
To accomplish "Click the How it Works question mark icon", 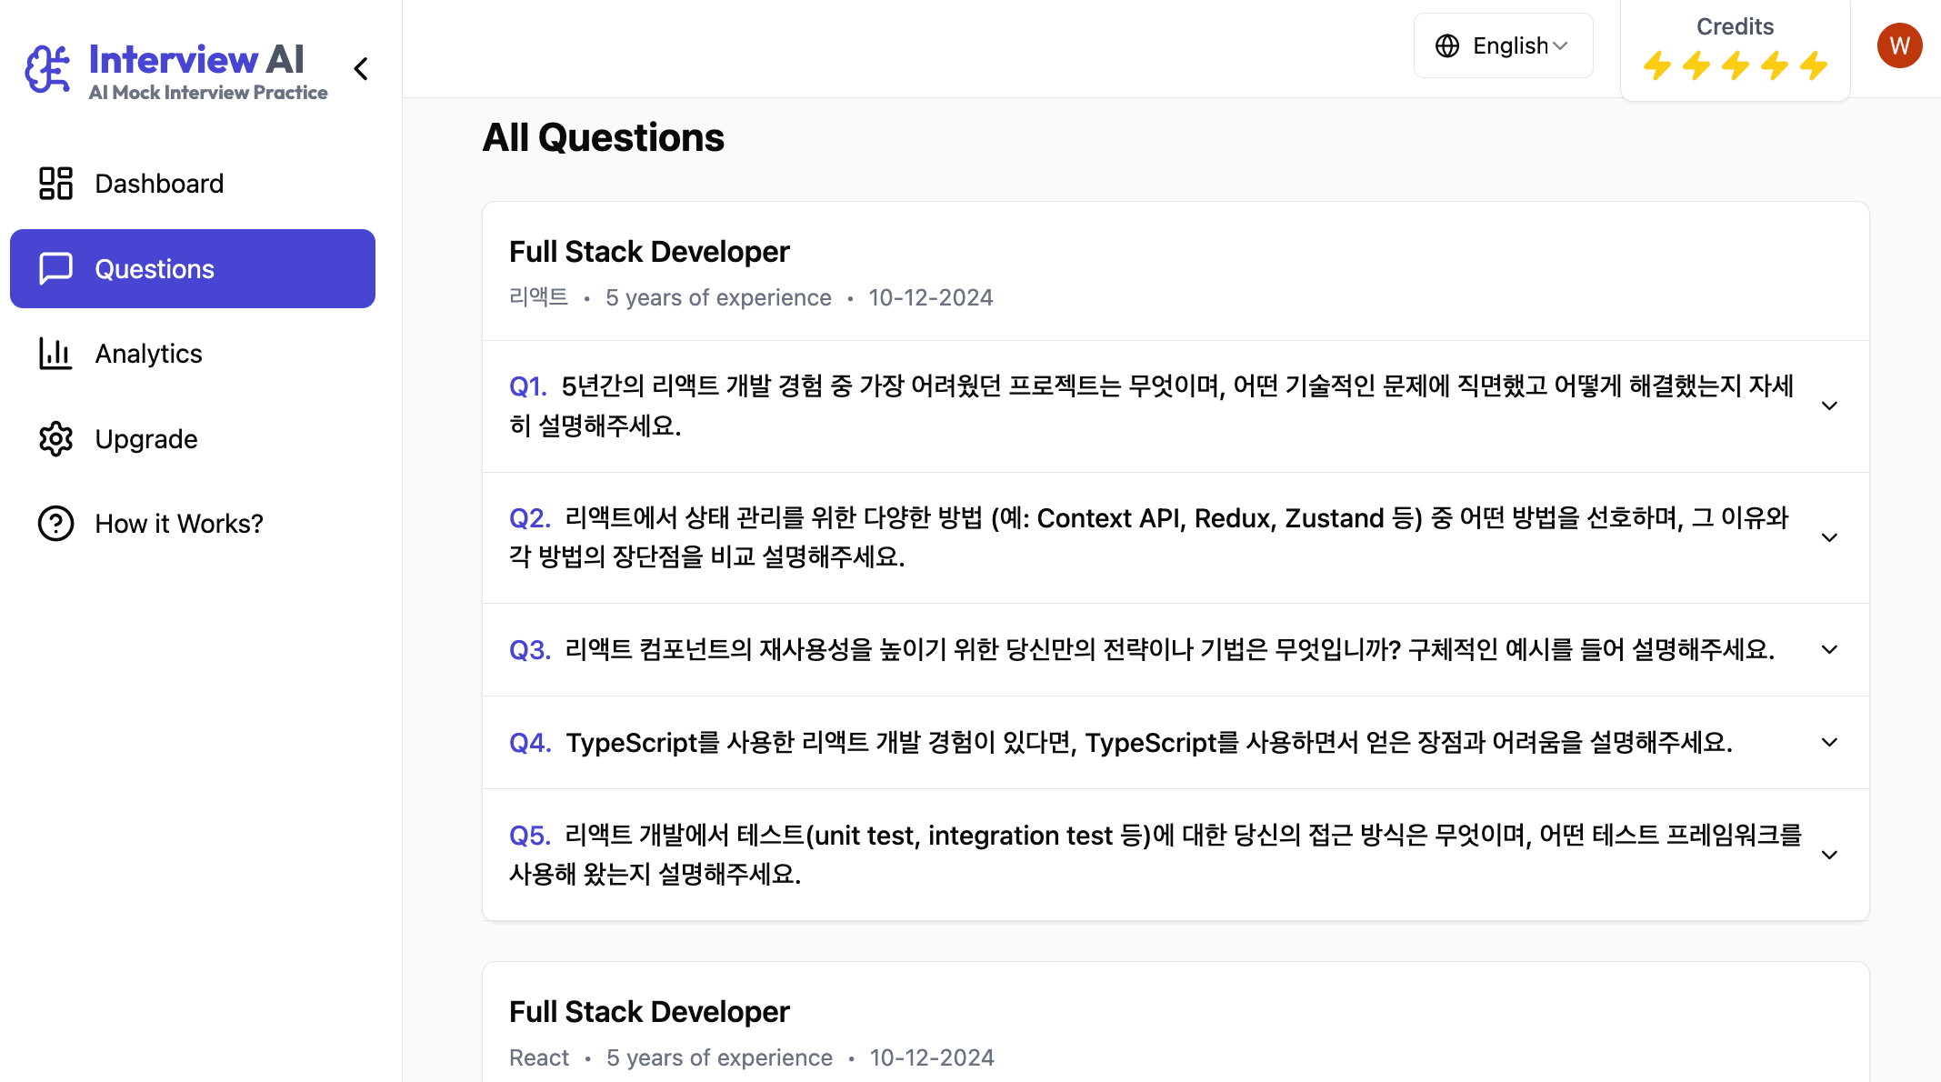I will point(55,524).
